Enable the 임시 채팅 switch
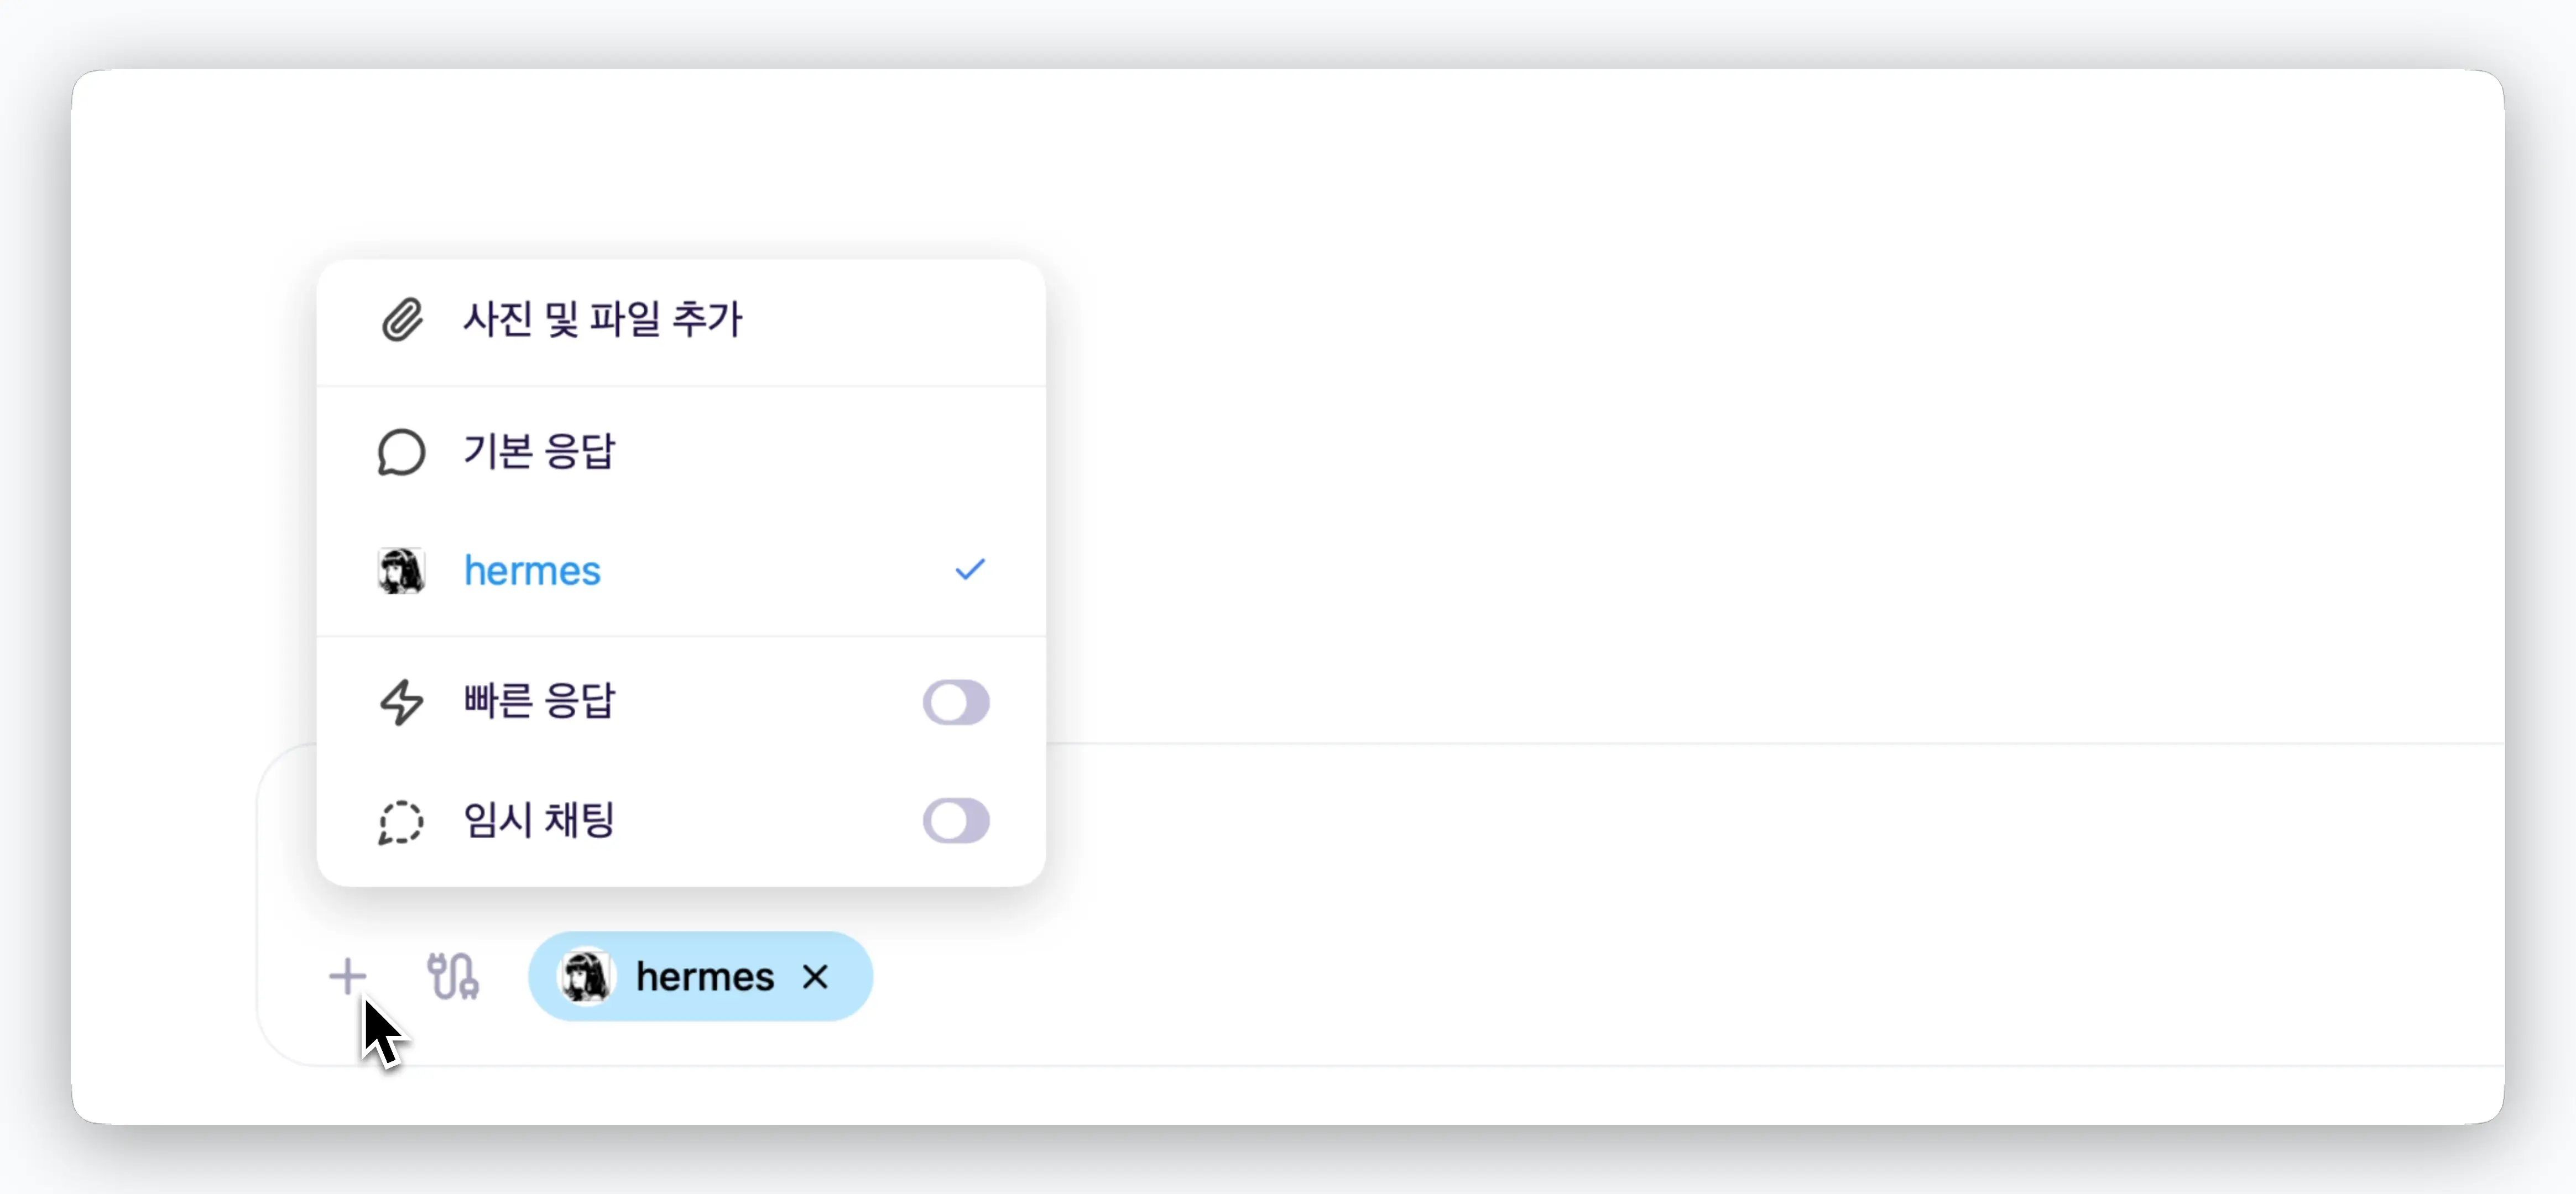Screen dimensions: 2576x1194 pyautogui.click(x=956, y=820)
